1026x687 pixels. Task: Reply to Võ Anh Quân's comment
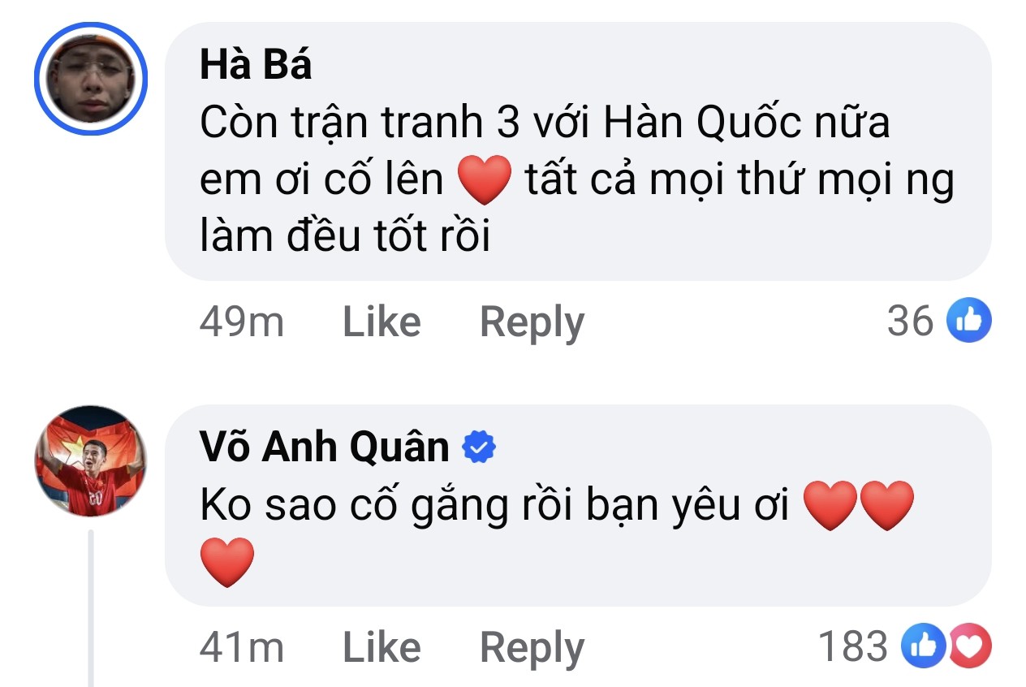pyautogui.click(x=531, y=647)
